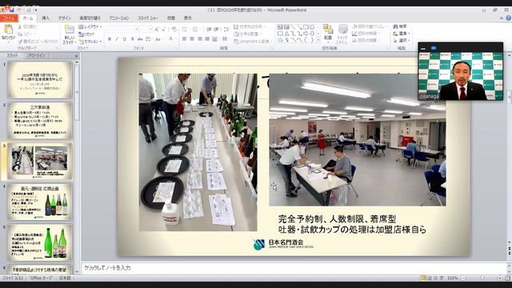This screenshot has width=512, height=288.
Task: Click the 検索 (Find) binoculars icon
Action: pyautogui.click(x=395, y=26)
